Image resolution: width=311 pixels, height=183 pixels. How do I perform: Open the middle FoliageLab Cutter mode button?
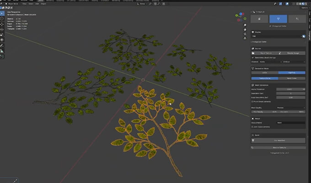278,19
